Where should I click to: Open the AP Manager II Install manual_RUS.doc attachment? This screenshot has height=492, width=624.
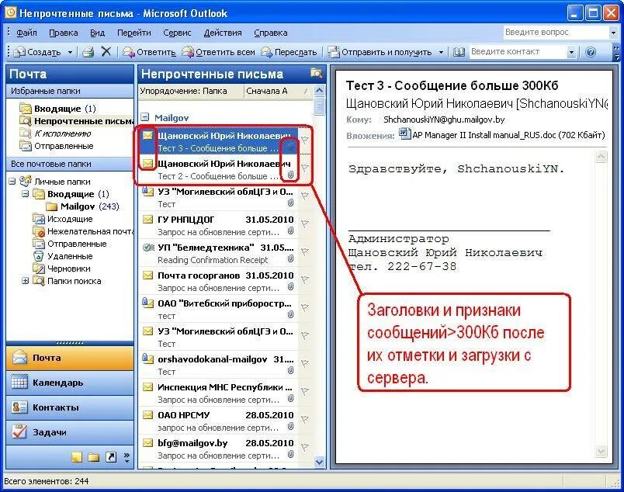[x=502, y=135]
